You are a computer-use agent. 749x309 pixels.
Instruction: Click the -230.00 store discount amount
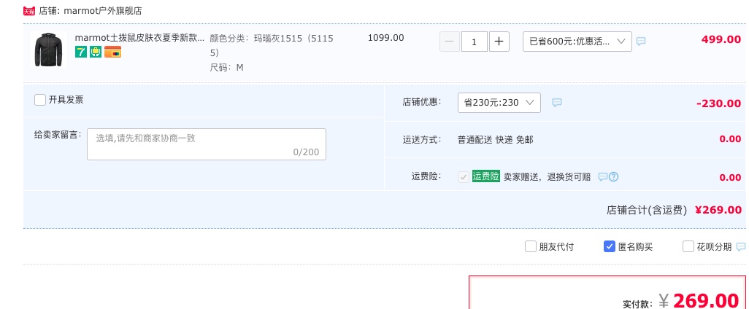pos(719,103)
